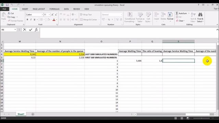Switch to the DATA tab
219x123 pixels.
66,9
